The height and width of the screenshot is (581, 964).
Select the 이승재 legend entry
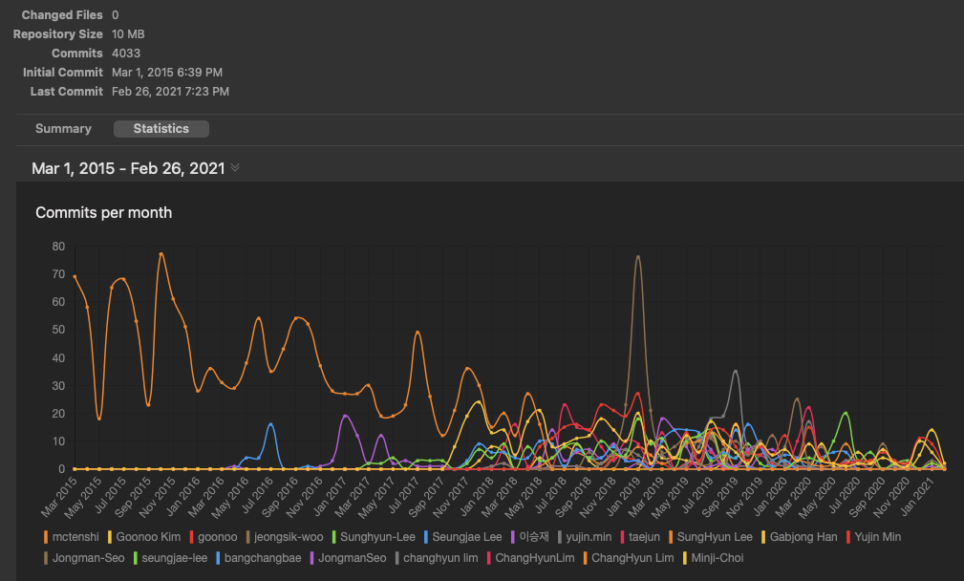529,537
